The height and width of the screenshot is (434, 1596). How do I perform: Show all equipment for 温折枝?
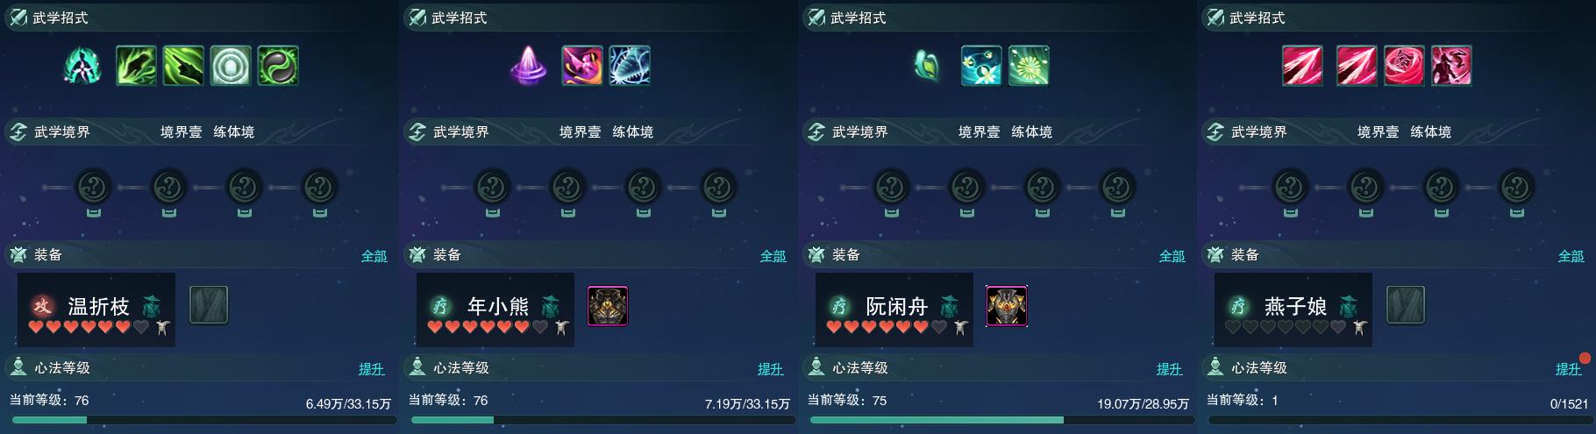374,256
